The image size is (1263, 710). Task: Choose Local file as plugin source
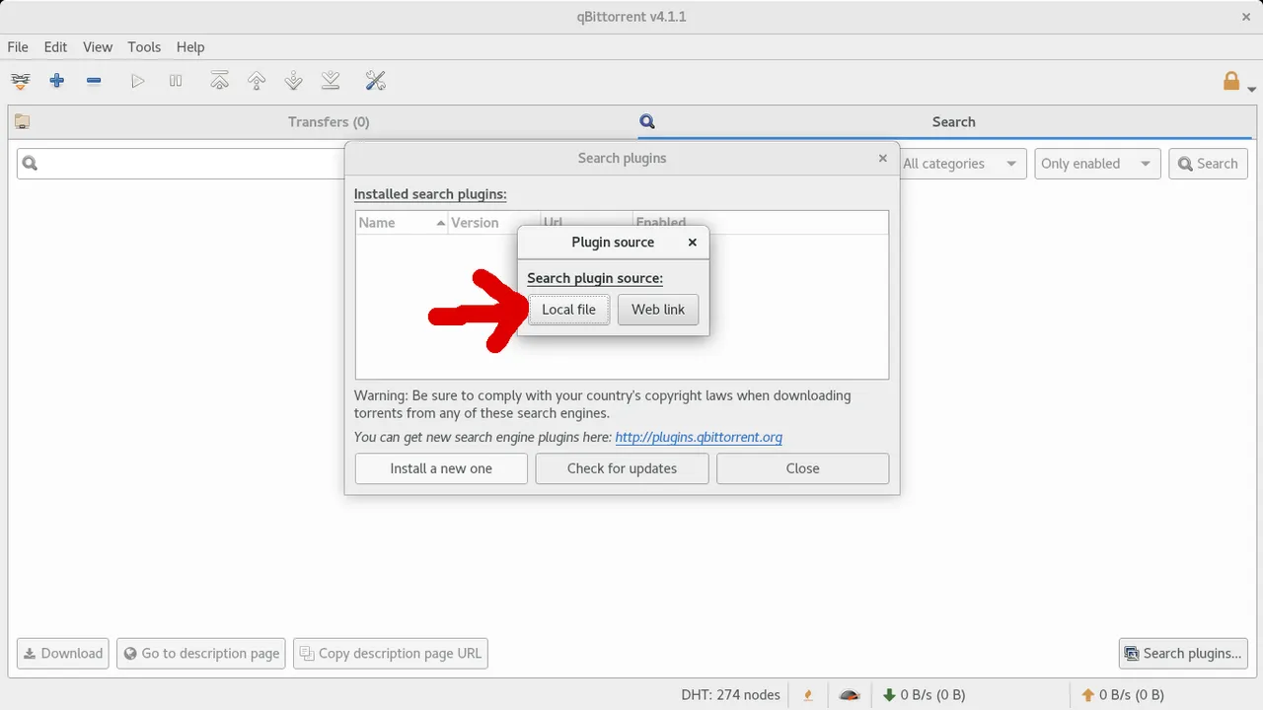[568, 309]
